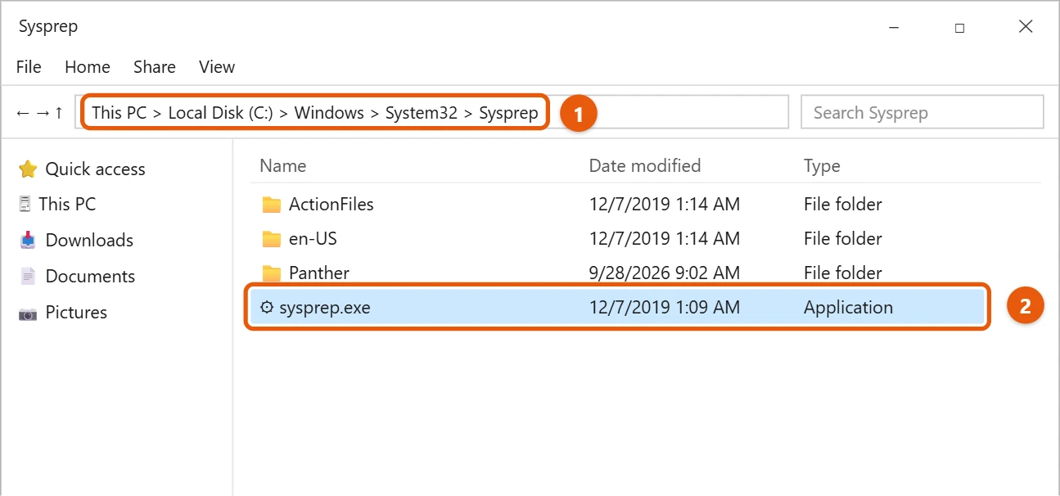Close the Sysprep window

coord(1026,27)
